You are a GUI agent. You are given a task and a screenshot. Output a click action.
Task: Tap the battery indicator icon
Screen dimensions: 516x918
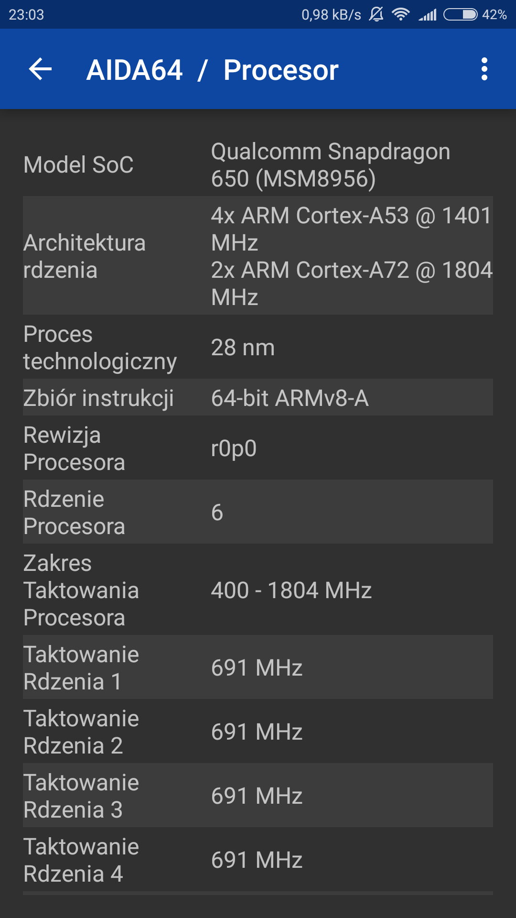click(460, 14)
